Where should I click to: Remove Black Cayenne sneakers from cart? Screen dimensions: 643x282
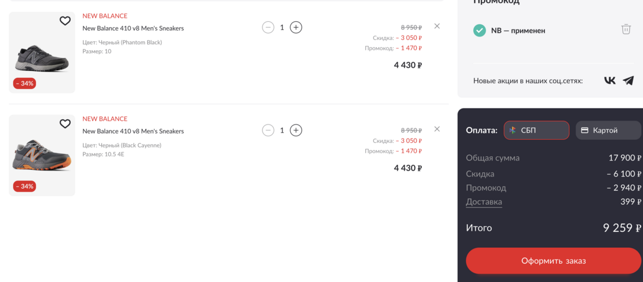(437, 129)
